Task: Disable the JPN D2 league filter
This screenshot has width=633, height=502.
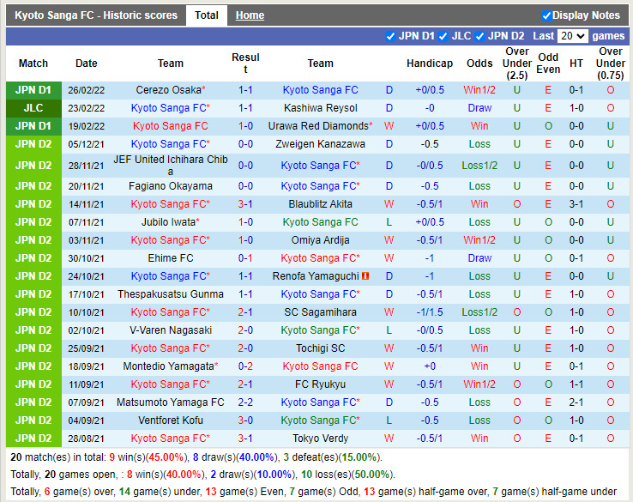Action: pyautogui.click(x=480, y=36)
